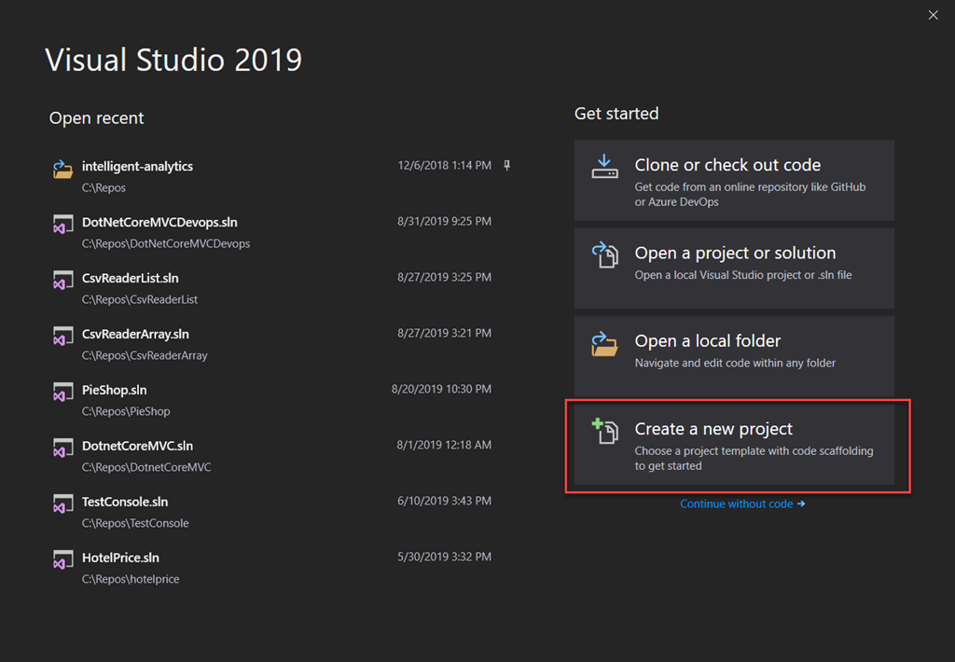This screenshot has height=662, width=955.
Task: Open recent solution PieShop.sln
Action: tap(281, 400)
